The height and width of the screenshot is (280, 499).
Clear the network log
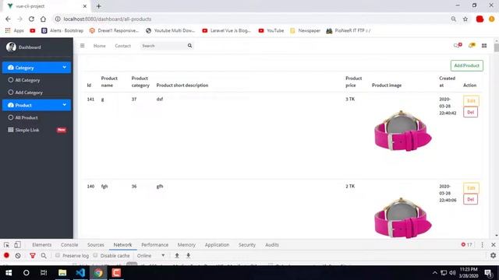point(18,255)
